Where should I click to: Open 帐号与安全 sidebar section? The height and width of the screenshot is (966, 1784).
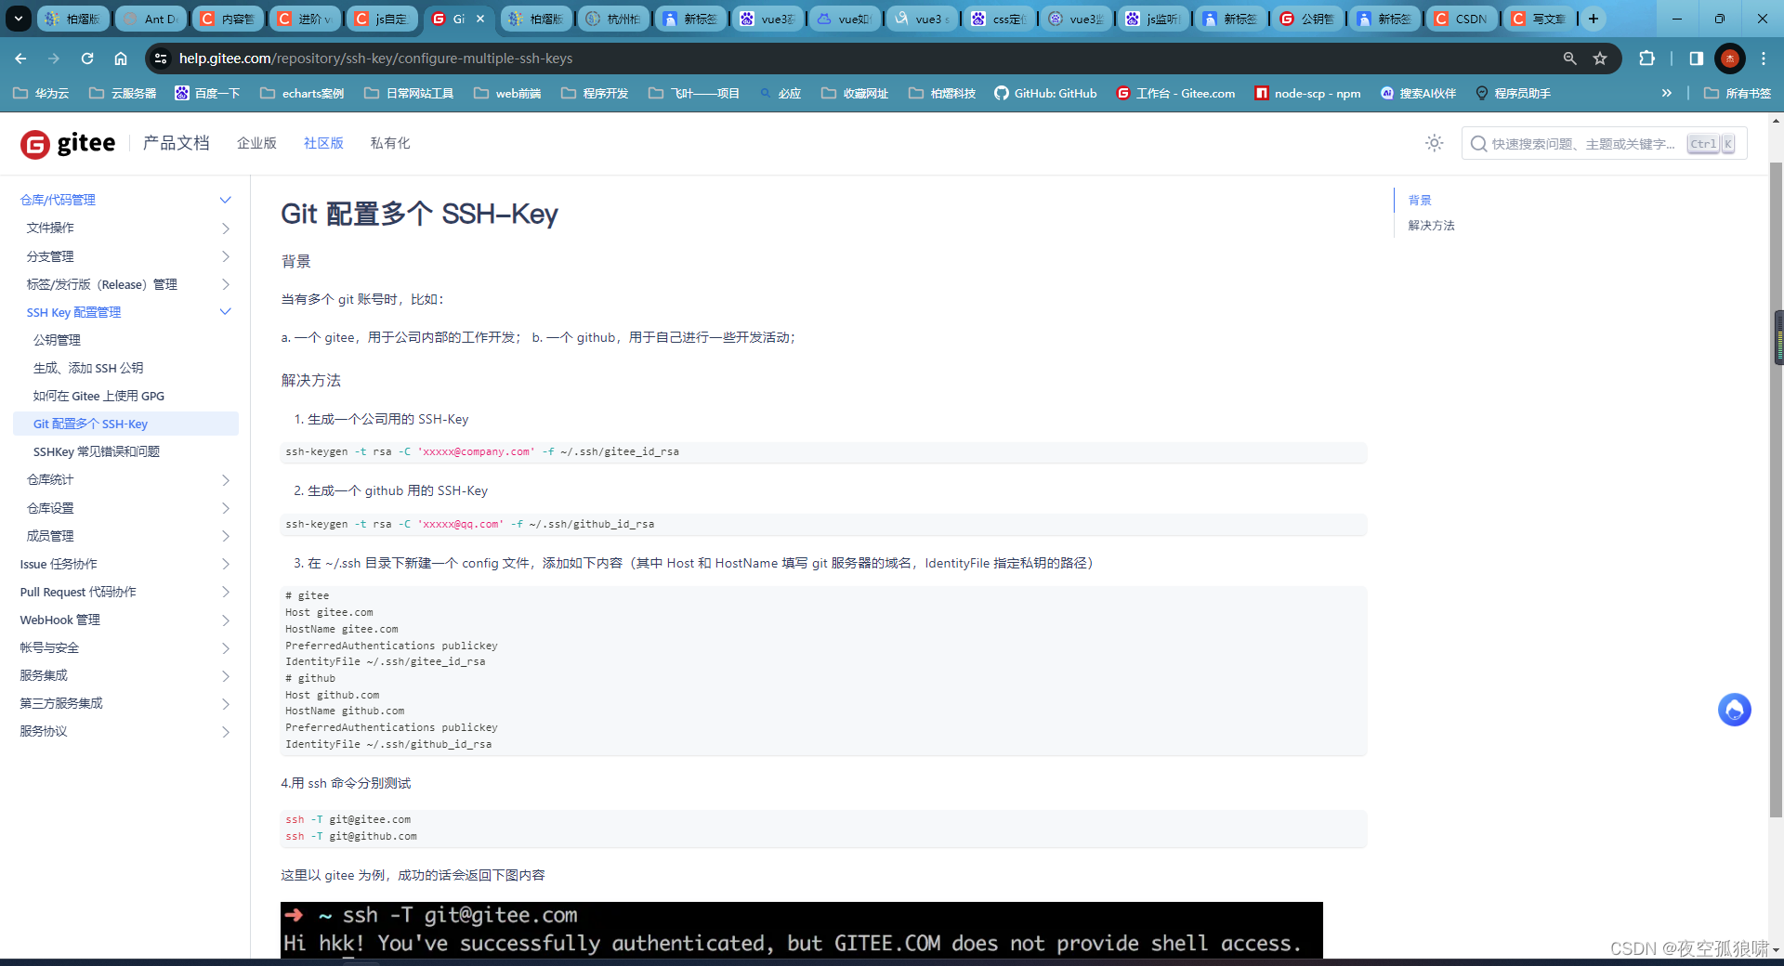point(49,647)
